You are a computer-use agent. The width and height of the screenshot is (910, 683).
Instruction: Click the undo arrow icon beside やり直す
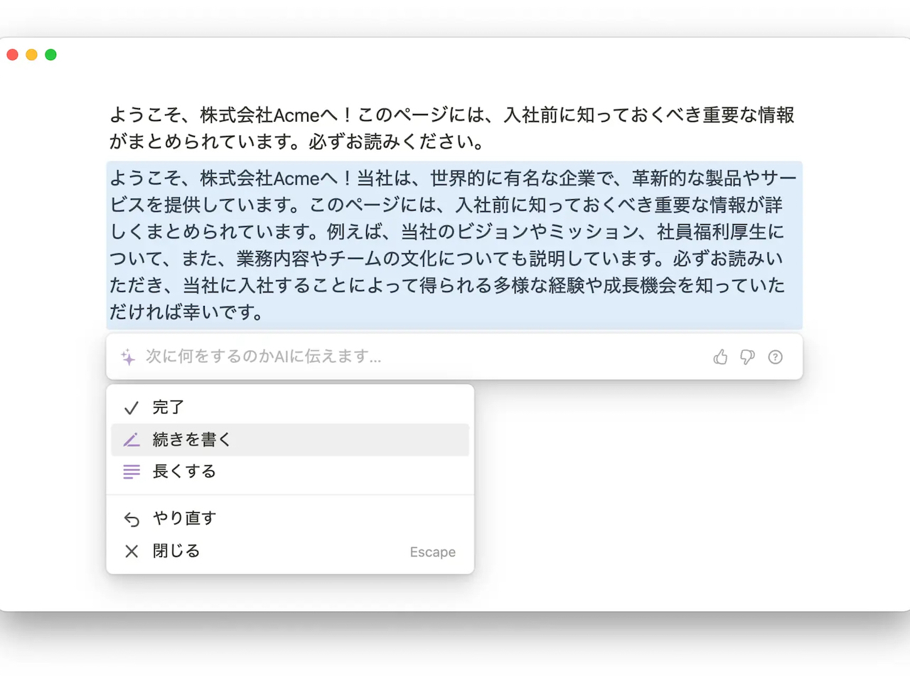(x=132, y=519)
